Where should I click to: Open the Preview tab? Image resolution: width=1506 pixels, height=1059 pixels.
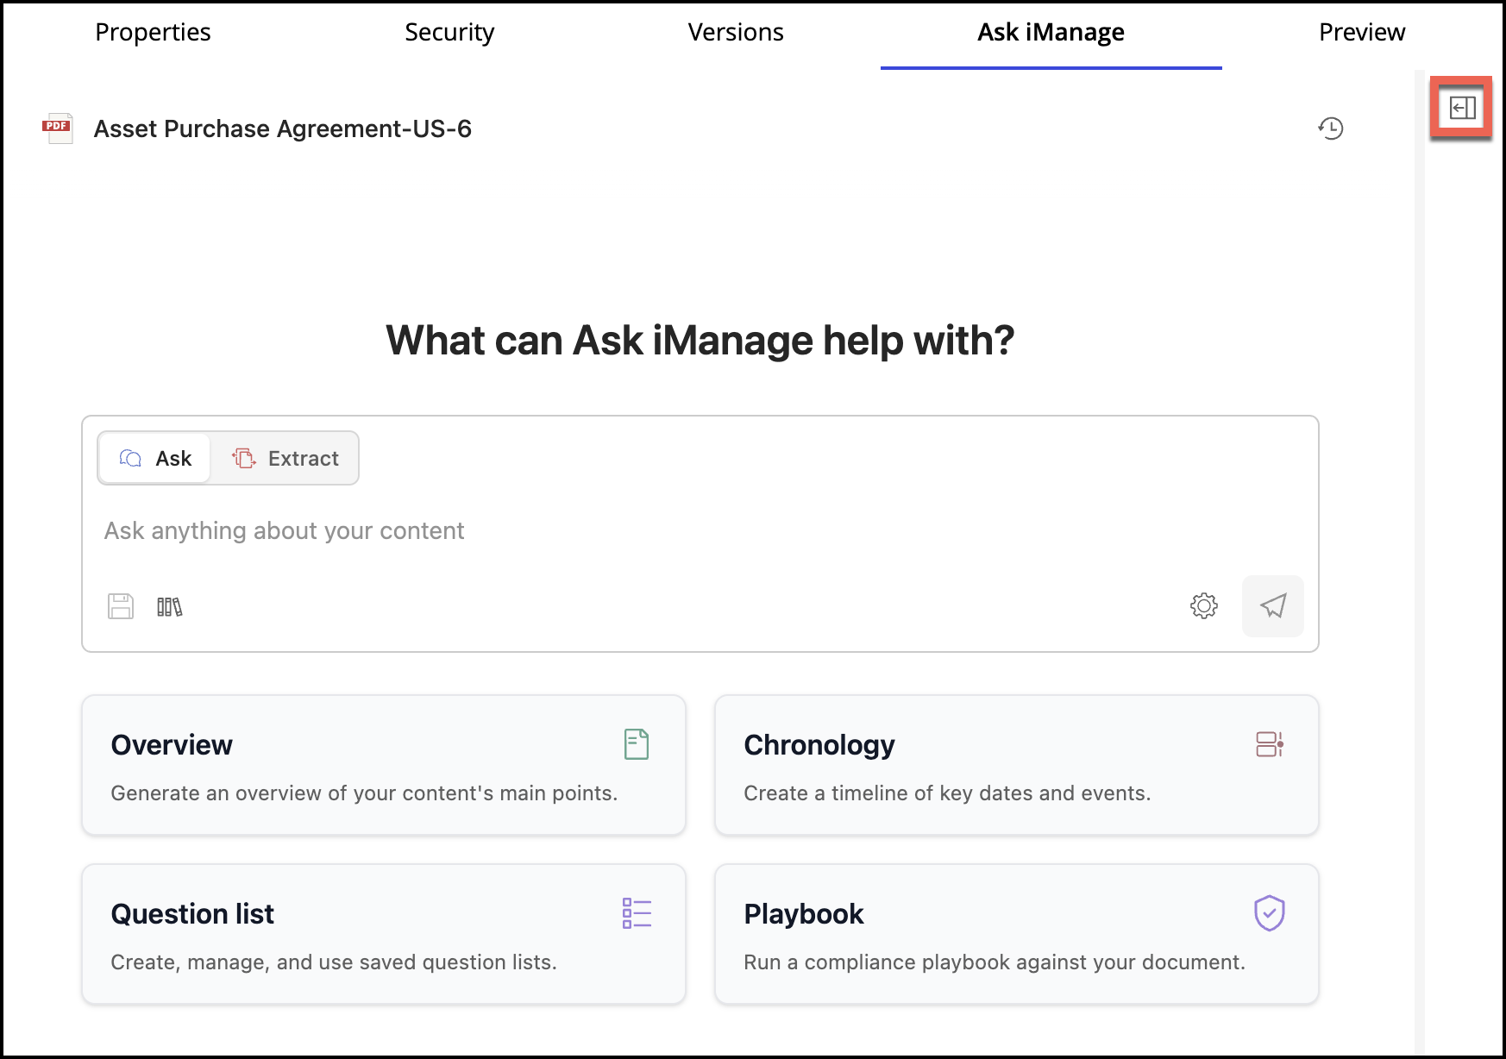click(x=1362, y=33)
